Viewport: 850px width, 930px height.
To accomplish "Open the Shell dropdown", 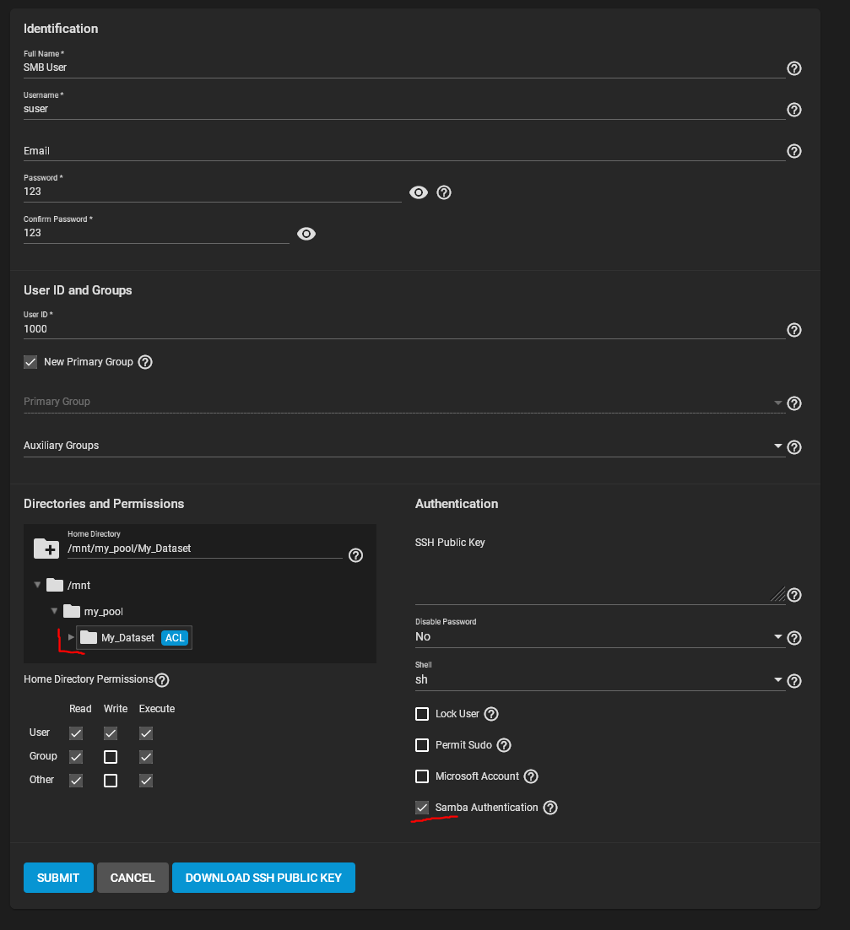I will 599,679.
